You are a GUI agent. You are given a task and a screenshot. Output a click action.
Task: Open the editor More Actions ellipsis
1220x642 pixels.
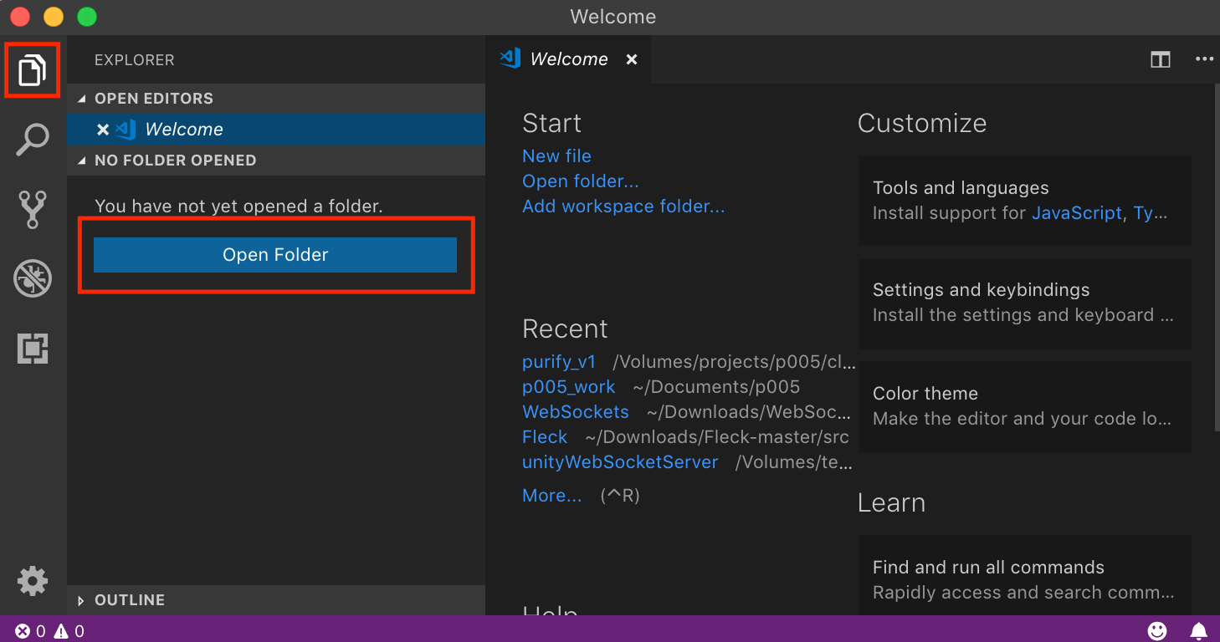pyautogui.click(x=1204, y=59)
